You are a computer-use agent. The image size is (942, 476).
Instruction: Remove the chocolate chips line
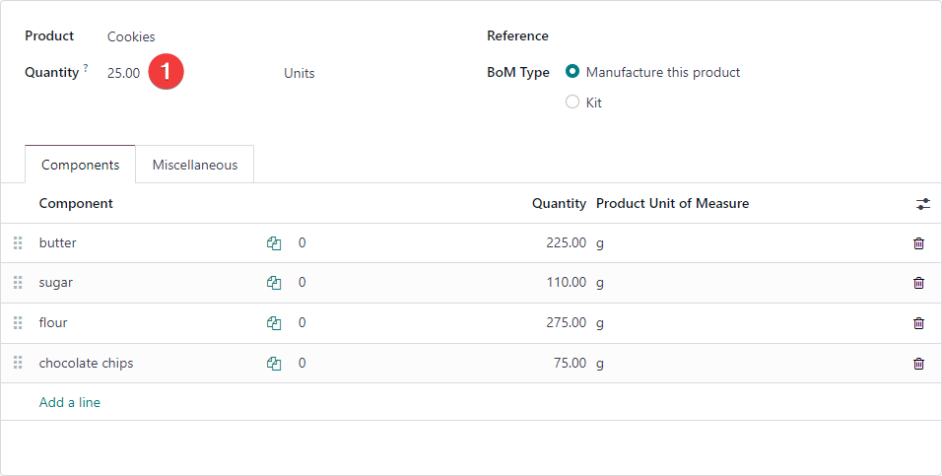point(918,364)
